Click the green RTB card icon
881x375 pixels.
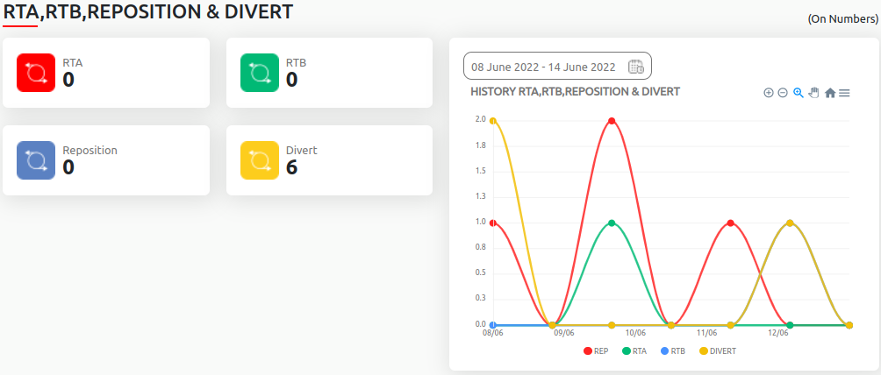pyautogui.click(x=260, y=73)
